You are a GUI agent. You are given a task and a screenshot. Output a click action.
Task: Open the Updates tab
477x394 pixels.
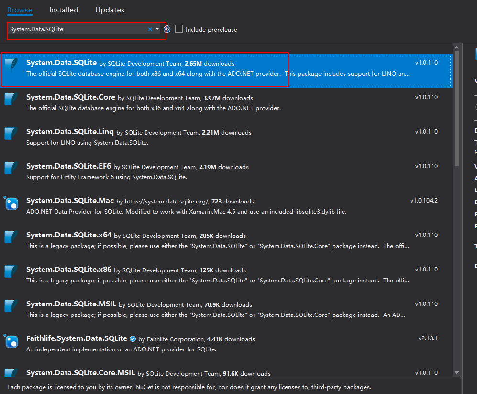[x=110, y=10]
